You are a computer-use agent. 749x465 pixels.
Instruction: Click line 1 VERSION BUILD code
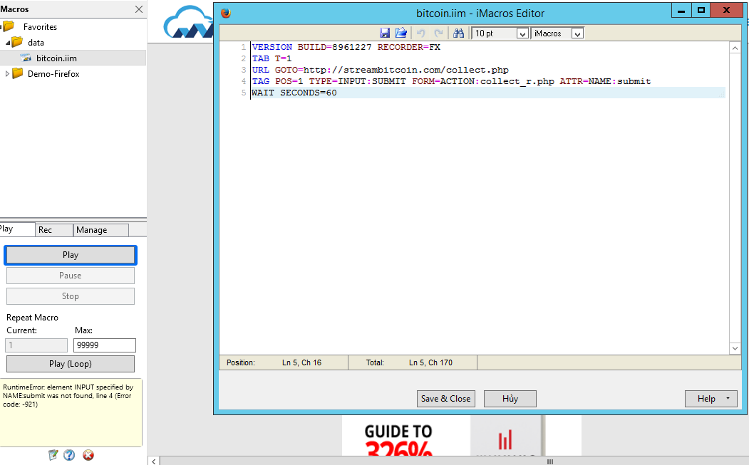click(346, 47)
